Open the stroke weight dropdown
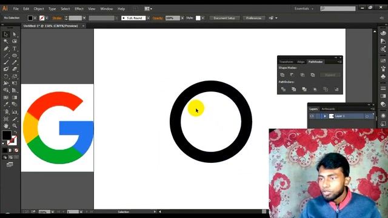 tap(84, 18)
